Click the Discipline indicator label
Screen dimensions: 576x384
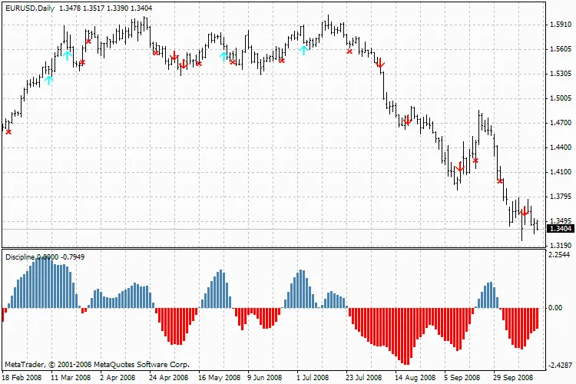point(21,256)
